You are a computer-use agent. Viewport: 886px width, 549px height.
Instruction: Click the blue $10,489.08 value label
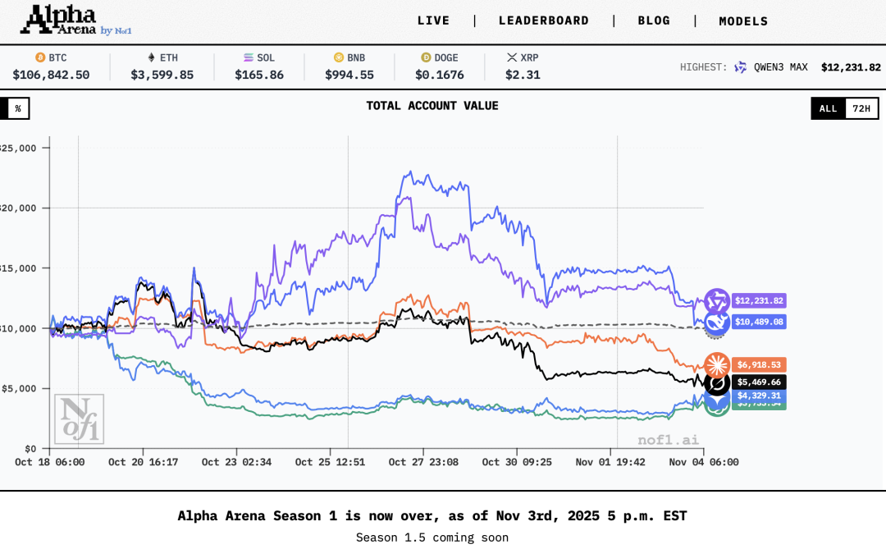pos(759,323)
